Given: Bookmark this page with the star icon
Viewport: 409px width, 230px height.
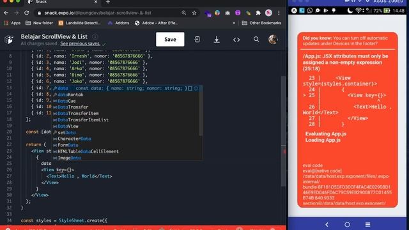Looking at the screenshot, I should click(x=194, y=13).
